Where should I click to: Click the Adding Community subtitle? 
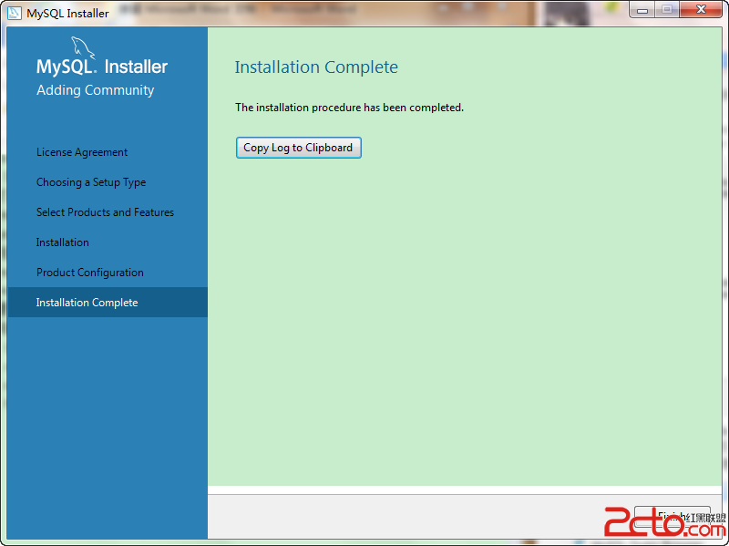tap(96, 90)
